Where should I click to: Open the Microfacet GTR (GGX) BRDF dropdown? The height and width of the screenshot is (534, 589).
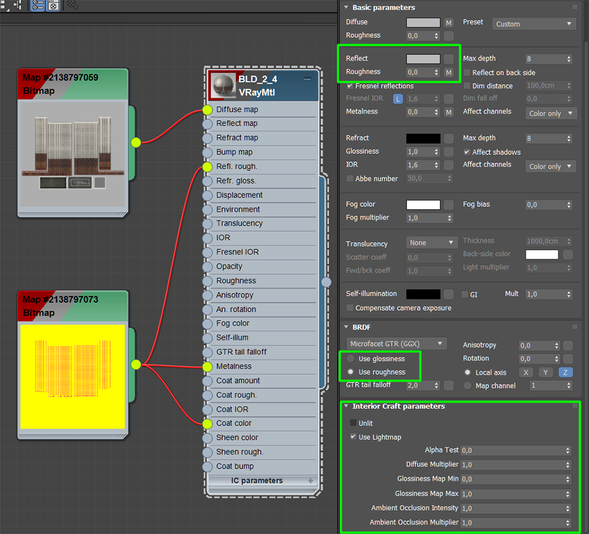click(x=396, y=344)
